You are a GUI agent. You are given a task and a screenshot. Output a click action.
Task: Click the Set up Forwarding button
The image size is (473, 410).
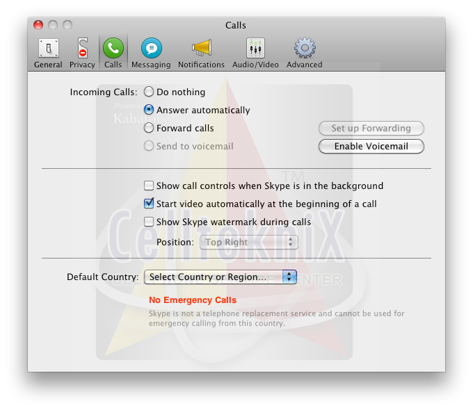(x=371, y=128)
